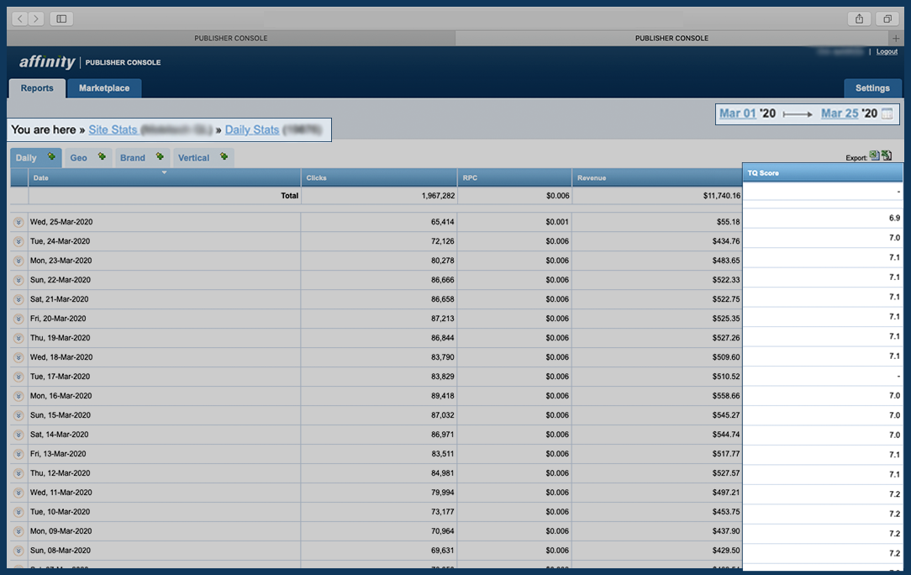Sort by the Date column header arrow
This screenshot has height=575, width=911.
(165, 173)
